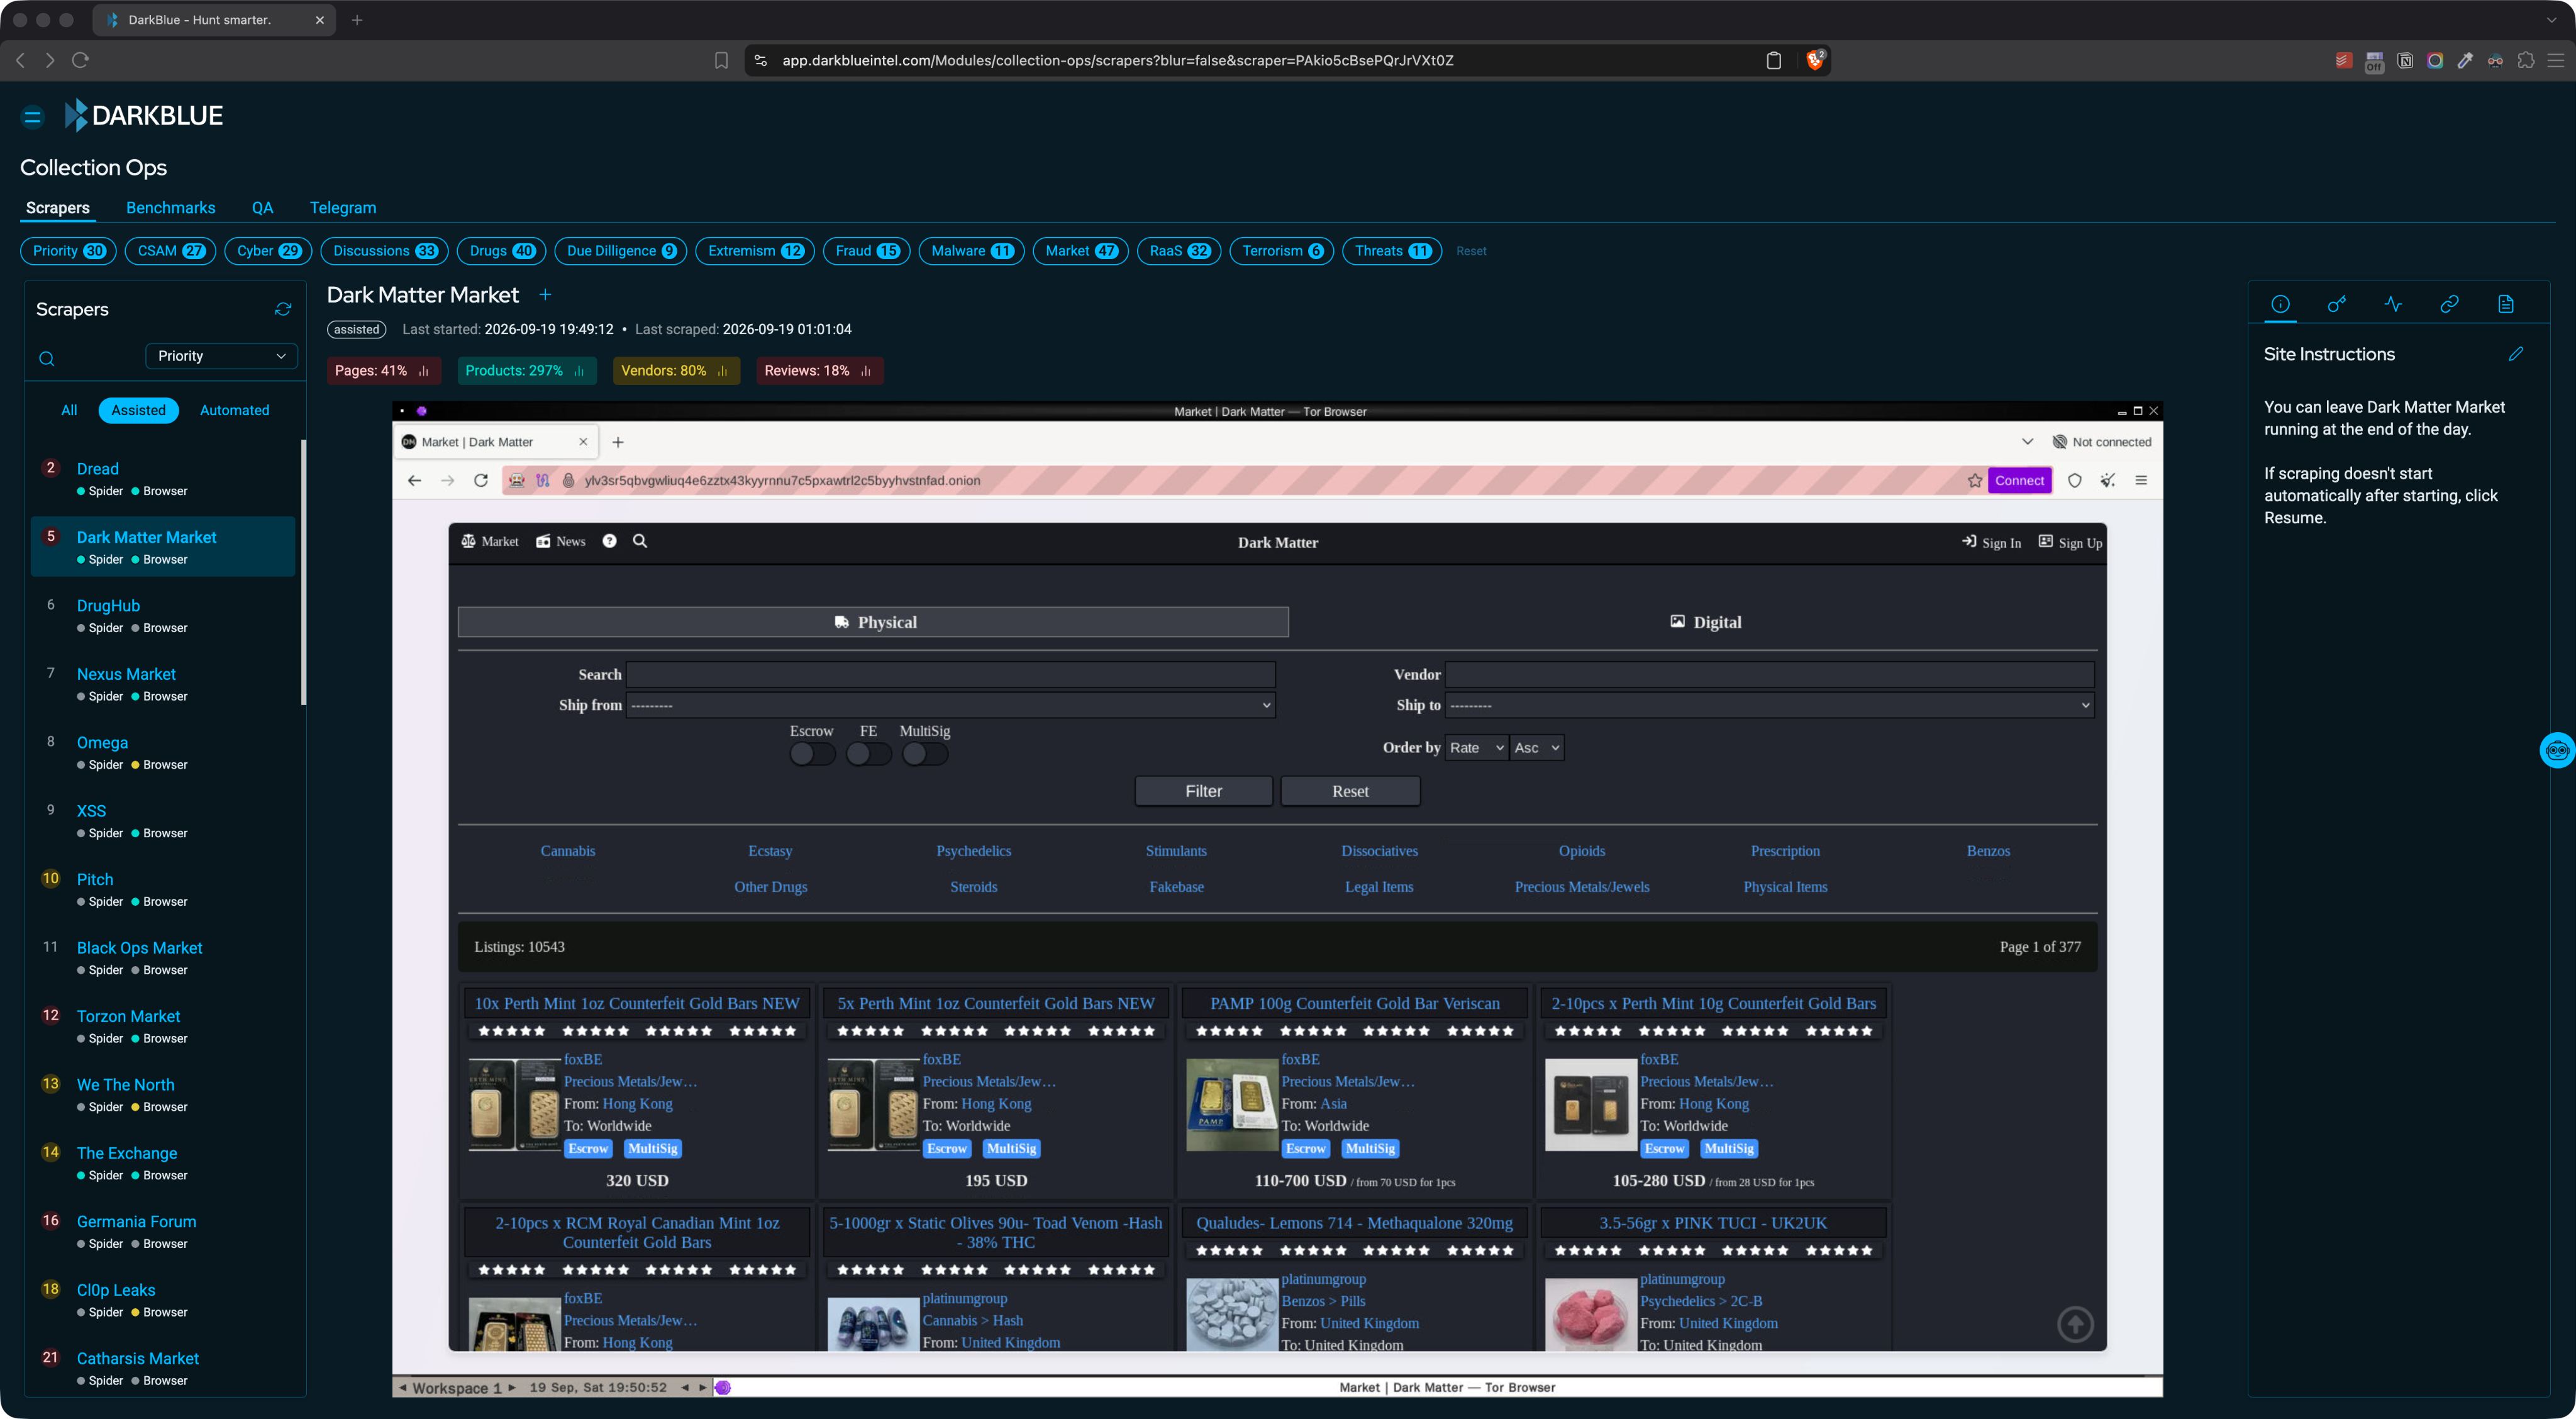The image size is (2576, 1419).
Task: Edit Site Instructions with pencil icon
Action: 2516,354
